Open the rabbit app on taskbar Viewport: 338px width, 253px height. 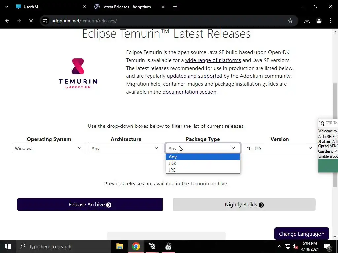[x=152, y=246]
